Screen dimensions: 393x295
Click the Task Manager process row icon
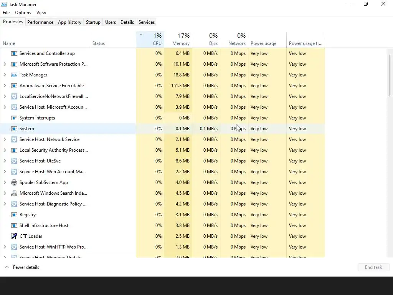pos(14,75)
